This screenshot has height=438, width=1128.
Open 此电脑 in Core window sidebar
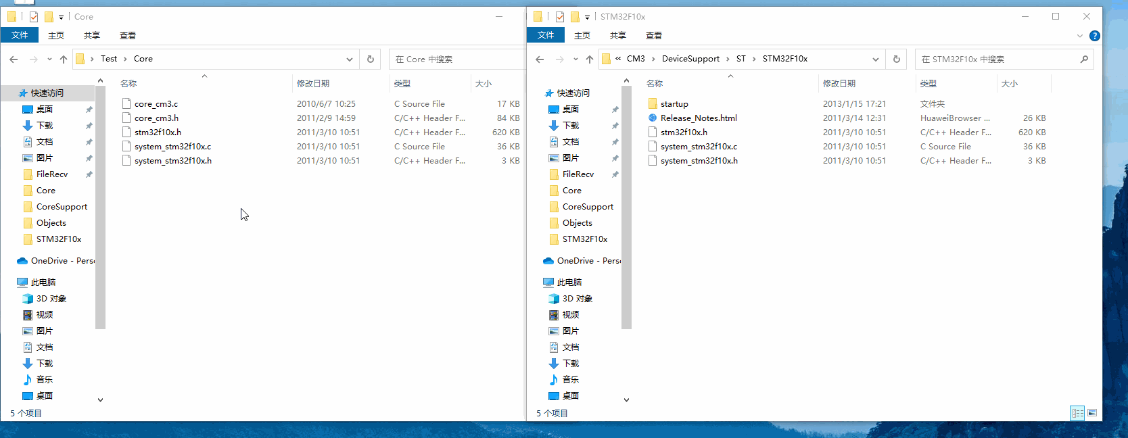[x=43, y=283]
